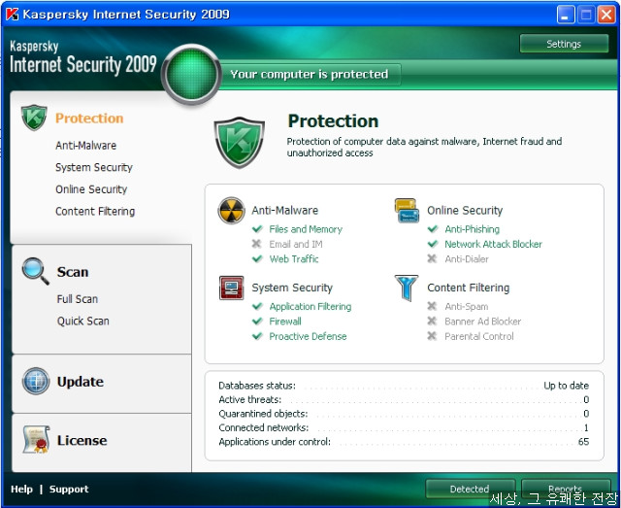Open the Support link
The height and width of the screenshot is (508, 621).
[x=69, y=489]
